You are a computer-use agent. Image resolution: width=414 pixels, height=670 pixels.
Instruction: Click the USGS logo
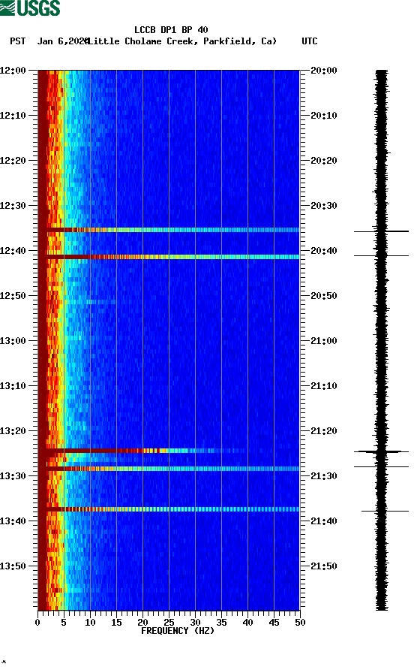[x=30, y=8]
